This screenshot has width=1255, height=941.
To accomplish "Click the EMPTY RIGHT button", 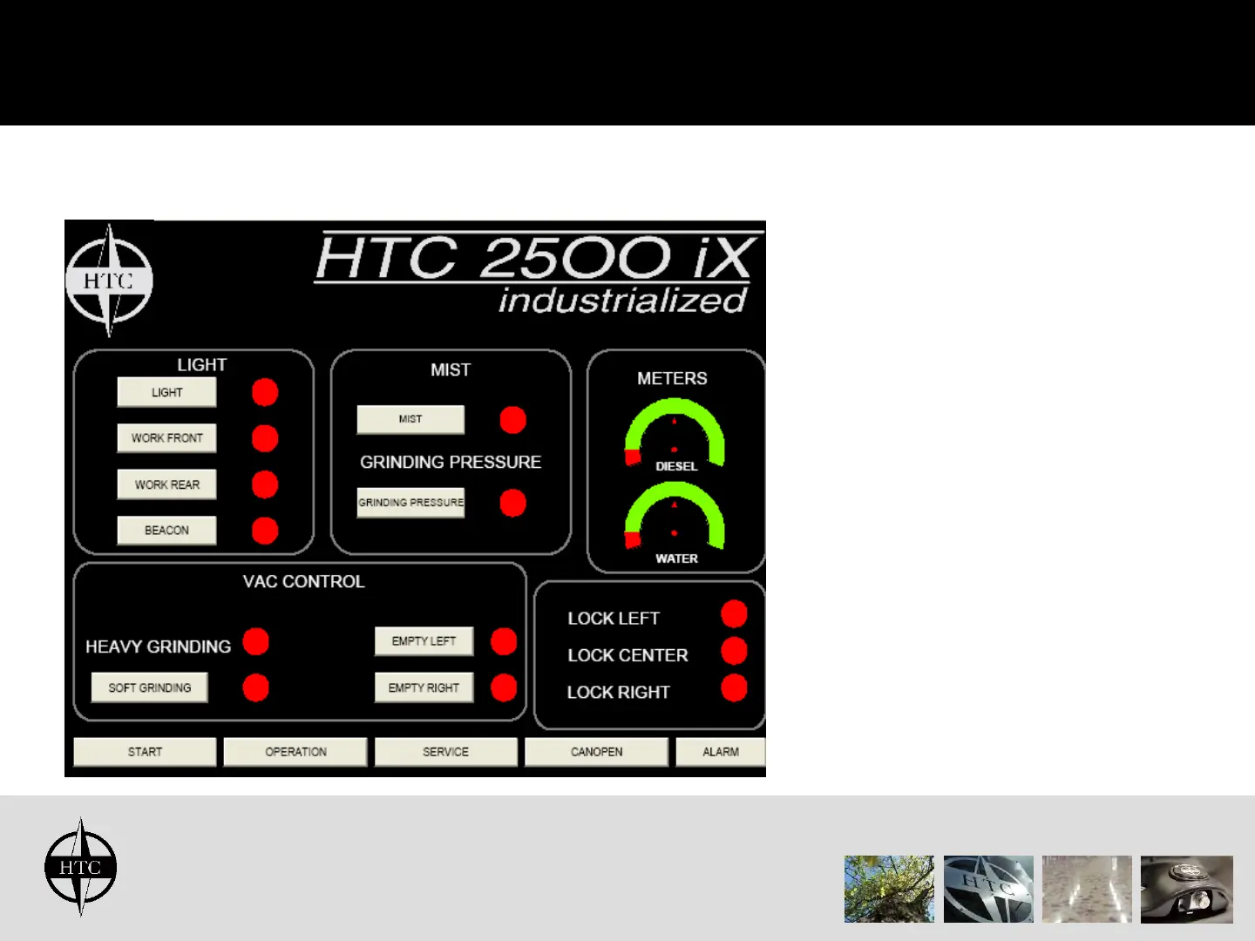I will [424, 687].
